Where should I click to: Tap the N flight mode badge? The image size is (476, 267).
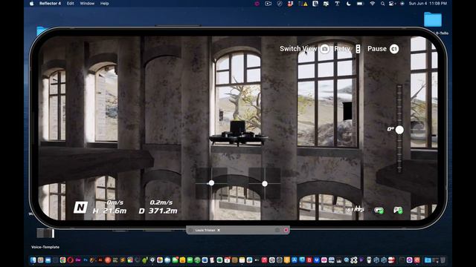point(80,208)
